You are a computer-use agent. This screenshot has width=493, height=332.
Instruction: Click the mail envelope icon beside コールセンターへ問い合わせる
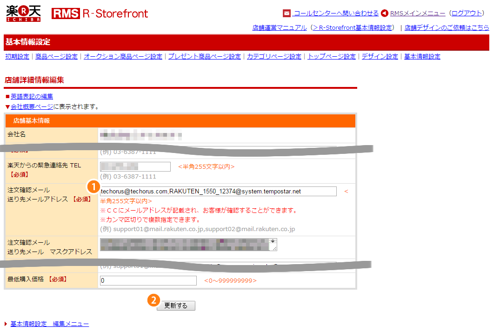(287, 13)
